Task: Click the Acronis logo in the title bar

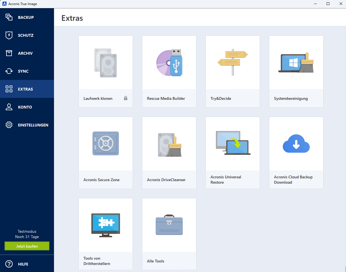Action: pos(4,4)
